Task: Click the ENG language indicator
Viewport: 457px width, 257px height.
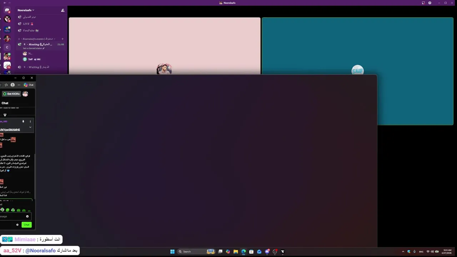Action: 421,252
